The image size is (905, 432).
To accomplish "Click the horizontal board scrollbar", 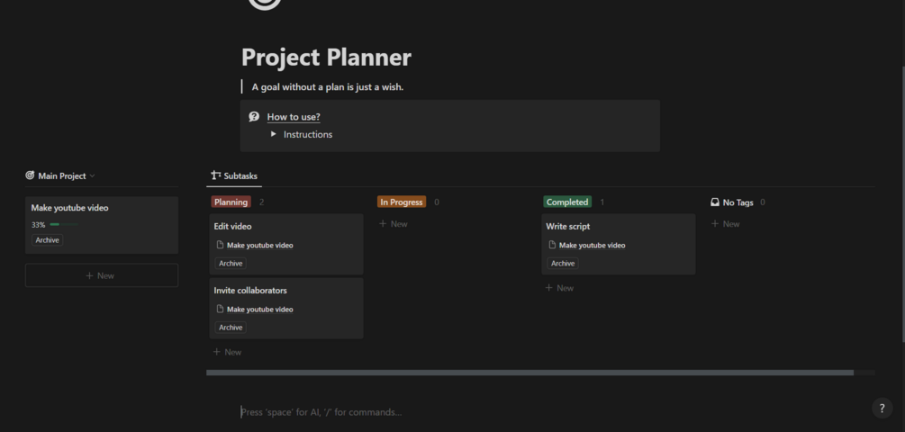I will point(529,372).
